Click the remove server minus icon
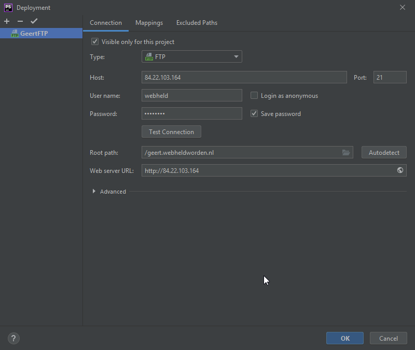This screenshot has height=350, width=415. [20, 21]
